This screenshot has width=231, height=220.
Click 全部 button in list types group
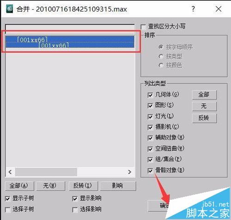pyautogui.click(x=204, y=95)
